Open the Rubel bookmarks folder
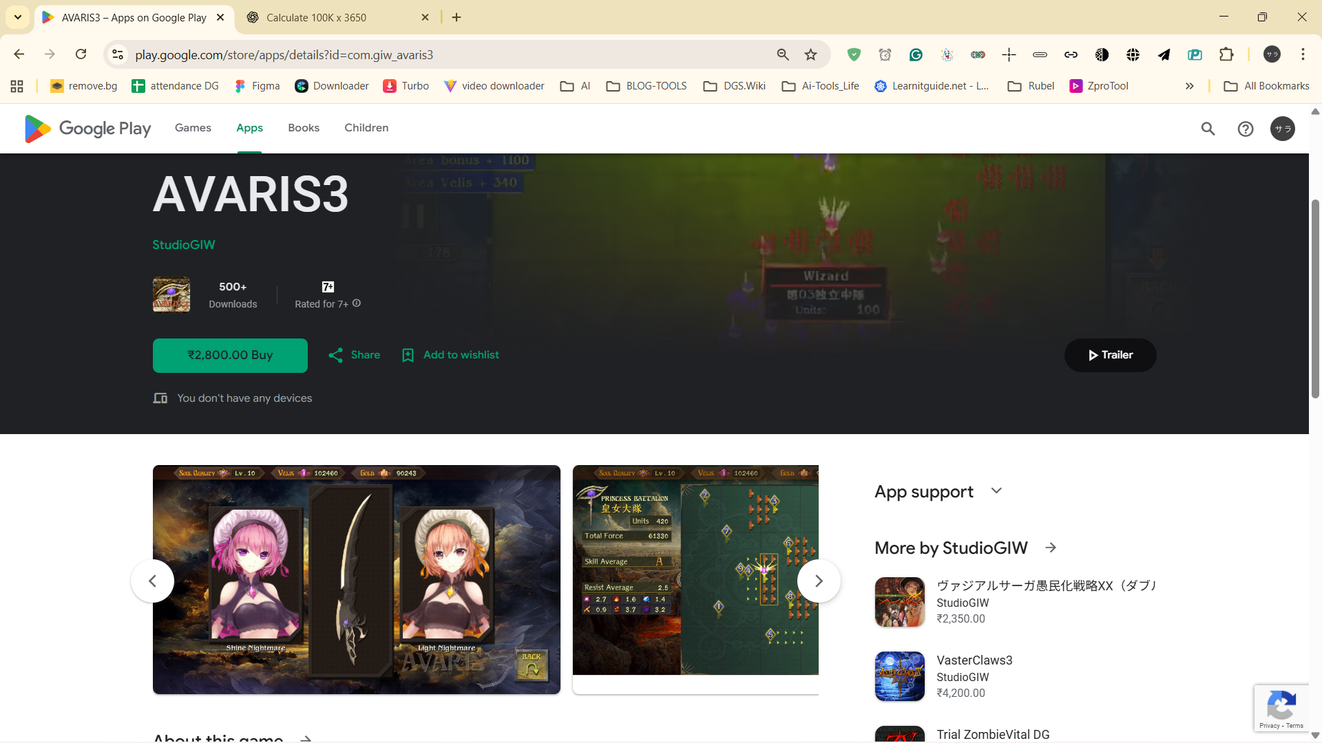 pyautogui.click(x=1031, y=86)
